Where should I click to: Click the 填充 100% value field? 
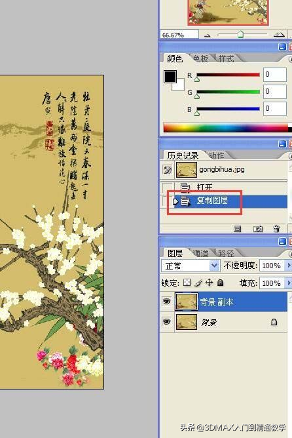[x=272, y=283]
